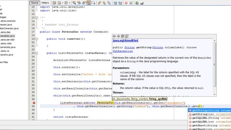This screenshot has height=130, width=231.
Task: Select getString(String column...) completion item
Action: [x=210, y=110]
